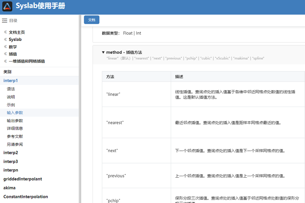This screenshot has width=305, height=203.
Task: Click the method - 插值方法 heading
Action: tap(124, 52)
